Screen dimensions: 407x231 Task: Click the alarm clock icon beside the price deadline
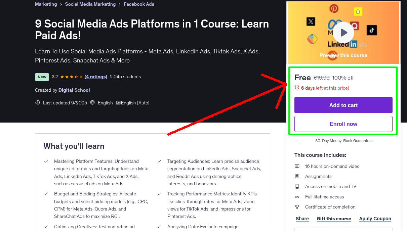point(297,87)
